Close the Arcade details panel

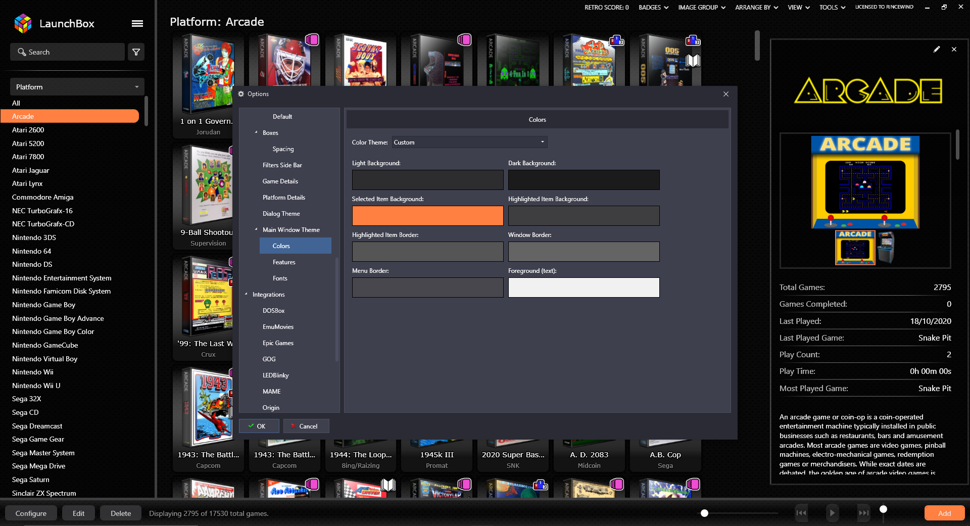coord(954,50)
